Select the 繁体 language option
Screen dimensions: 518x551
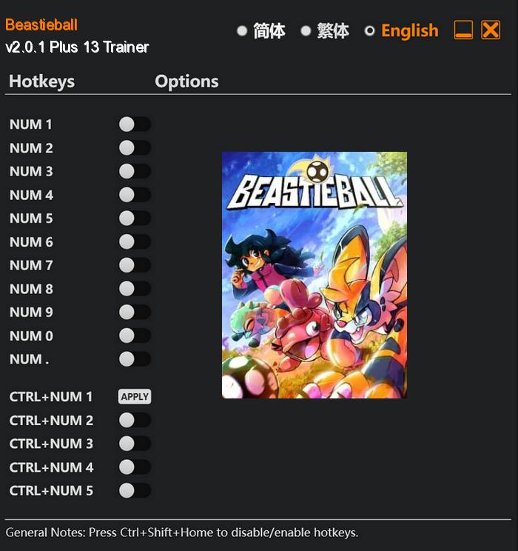306,31
